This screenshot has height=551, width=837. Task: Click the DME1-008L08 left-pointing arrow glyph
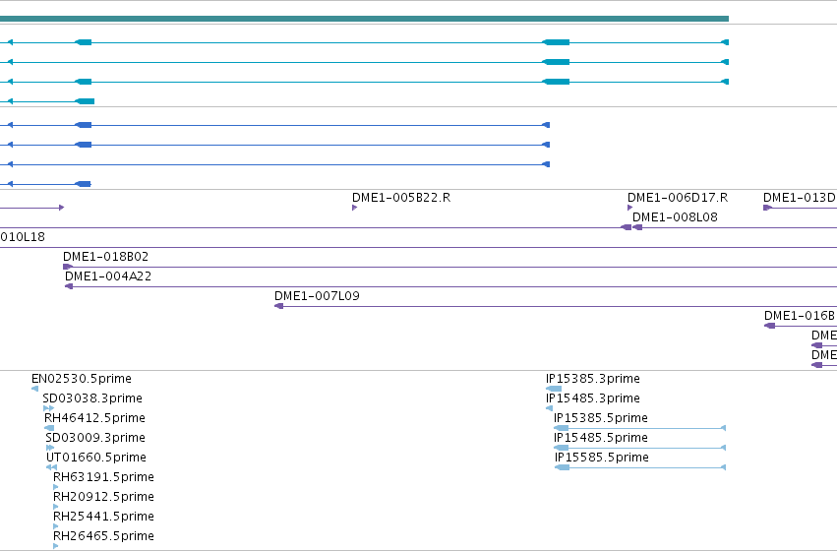(x=637, y=227)
